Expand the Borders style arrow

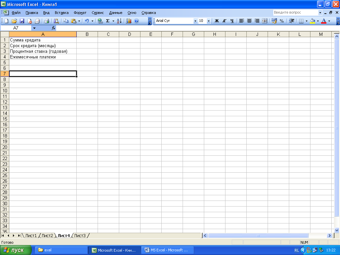(306, 21)
